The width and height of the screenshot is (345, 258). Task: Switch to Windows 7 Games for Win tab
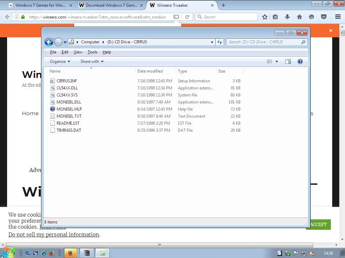(40, 5)
